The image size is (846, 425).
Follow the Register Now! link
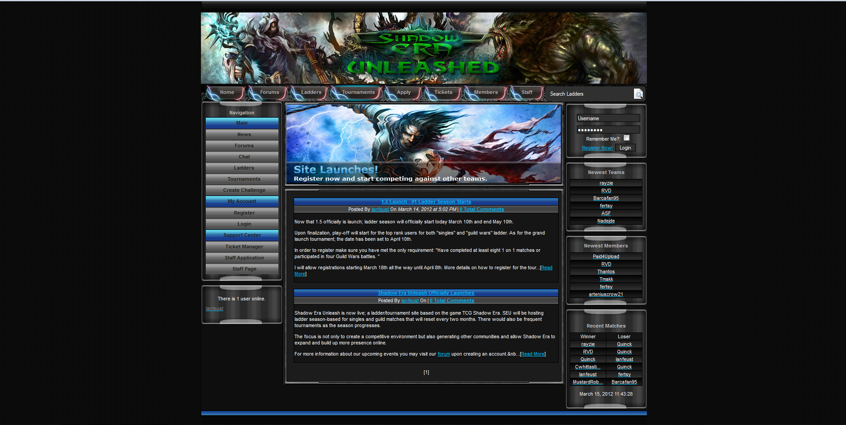pos(597,148)
